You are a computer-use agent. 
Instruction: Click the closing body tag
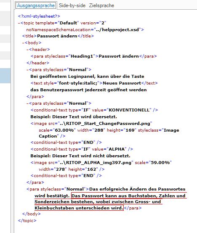(32, 214)
